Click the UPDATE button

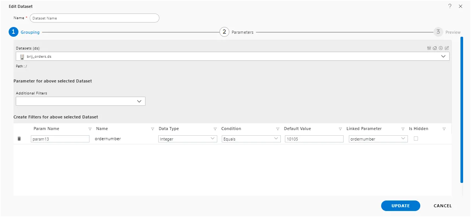tap(401, 206)
